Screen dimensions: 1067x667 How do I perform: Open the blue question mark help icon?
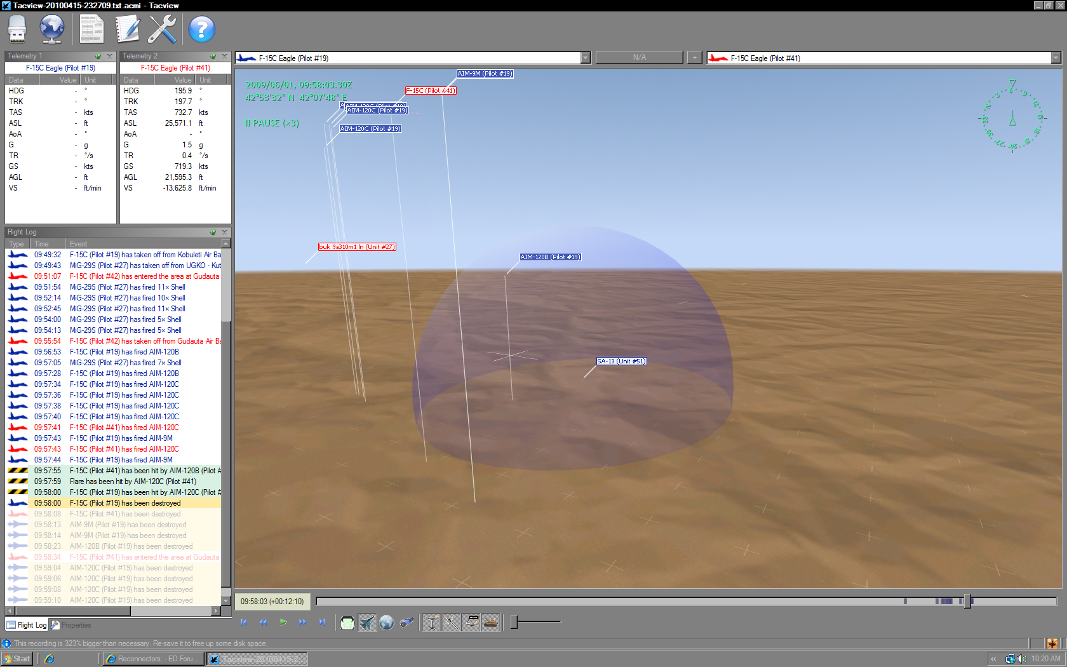[201, 29]
